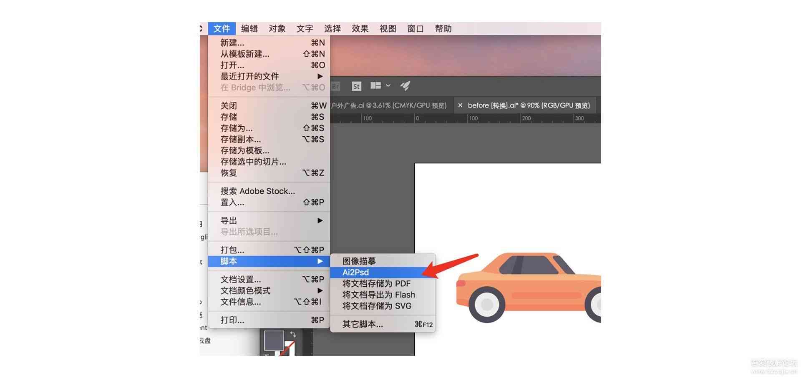Click the Adobe Stock St icon
The image size is (801, 378).
(x=356, y=86)
